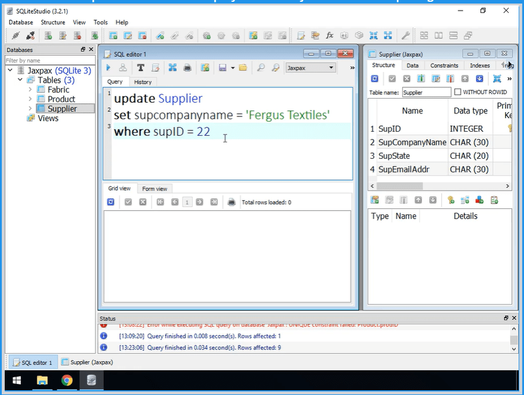Switch to the Constraints tab in the Supplier window

444,66
